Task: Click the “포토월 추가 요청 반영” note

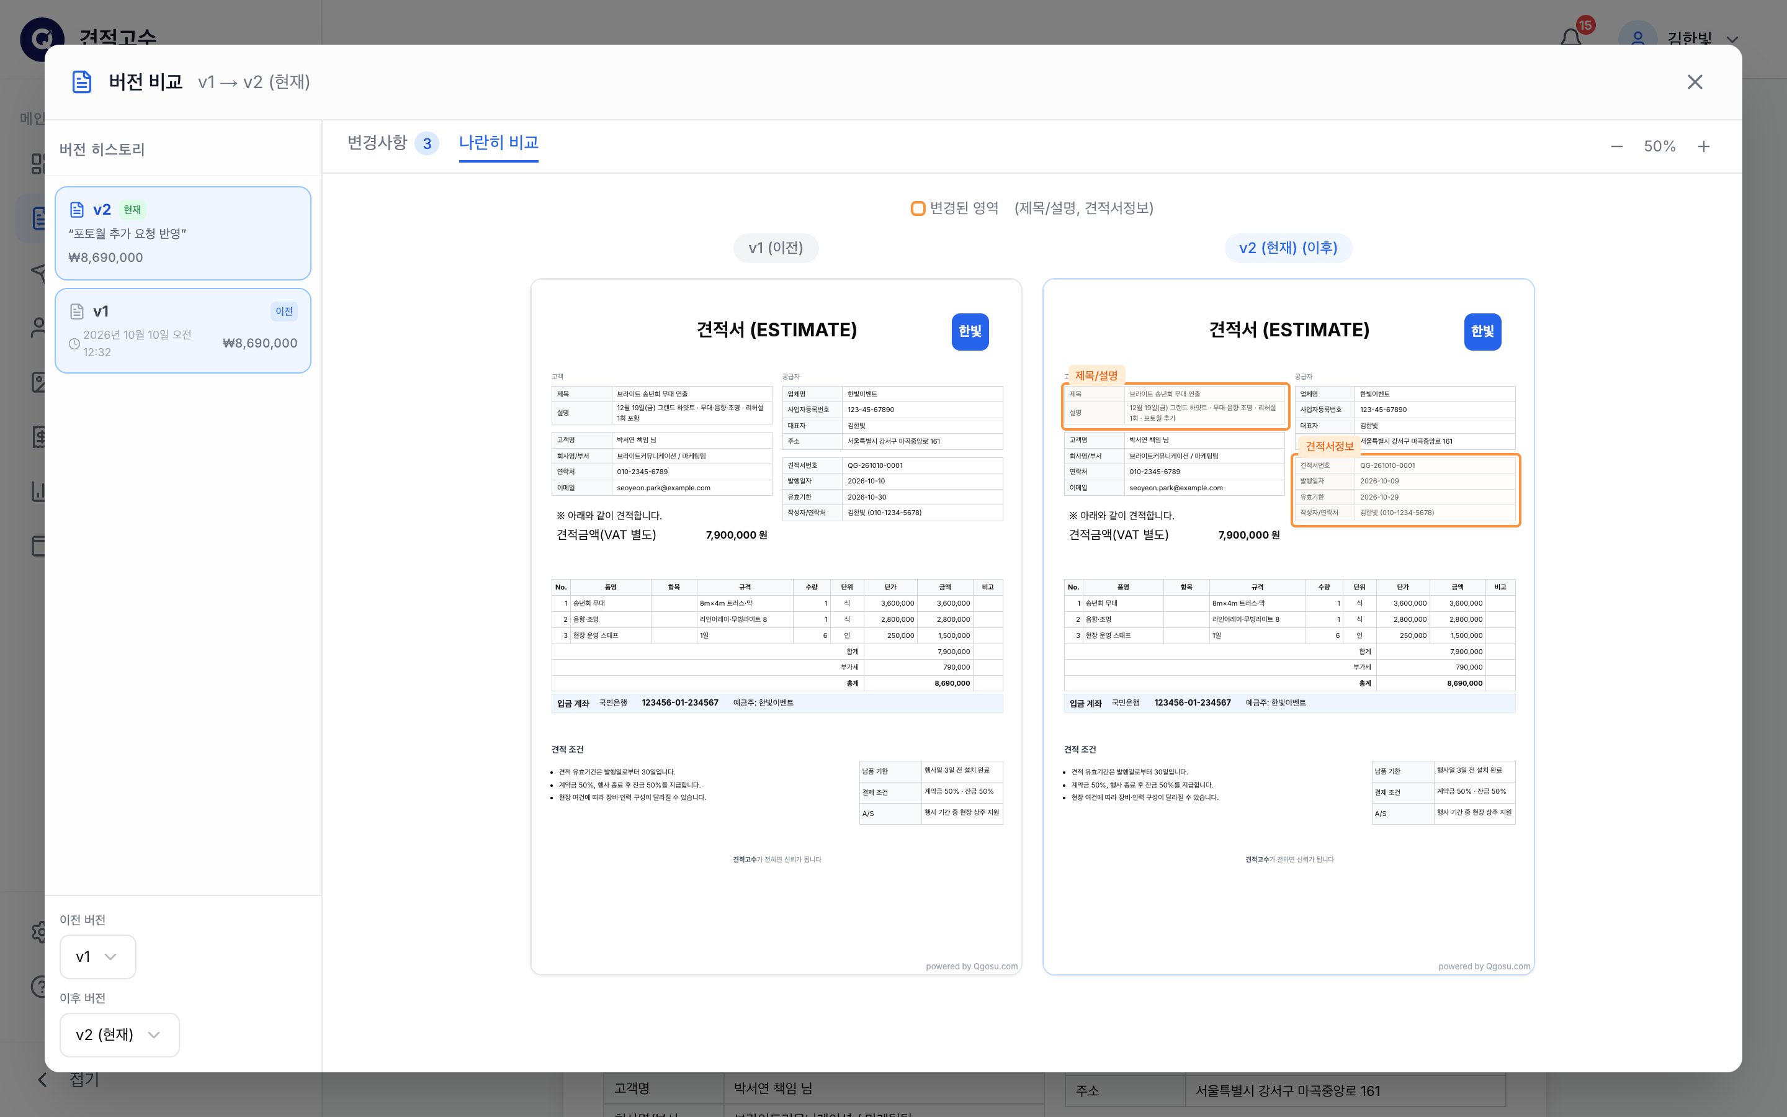Action: [127, 233]
